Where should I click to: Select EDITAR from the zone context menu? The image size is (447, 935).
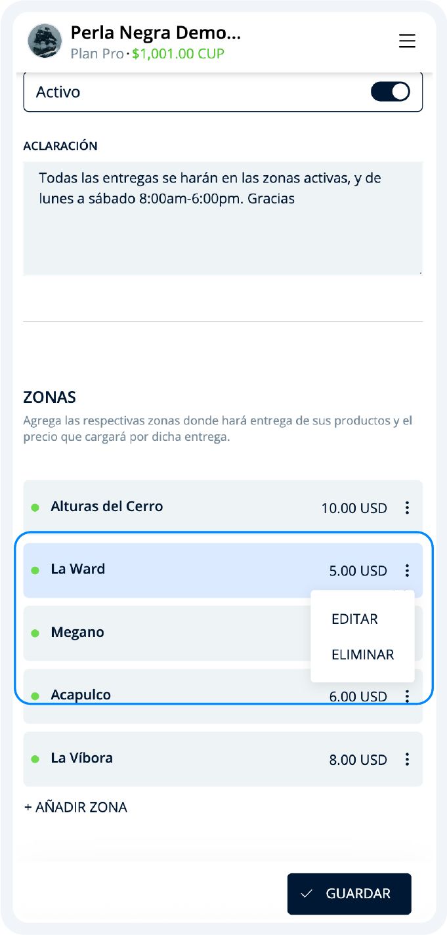point(354,619)
